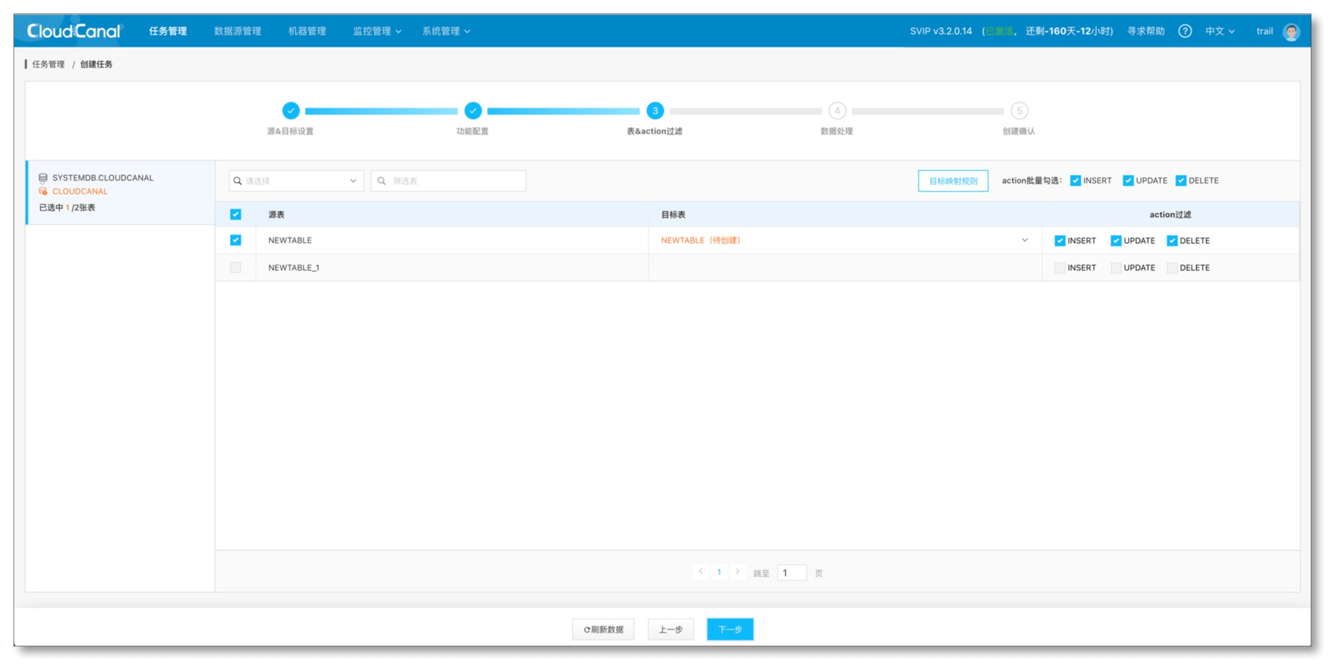Click the page jump number input field

(x=791, y=573)
